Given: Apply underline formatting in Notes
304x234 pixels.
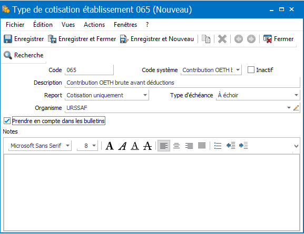Looking at the screenshot, I should pos(135,146).
